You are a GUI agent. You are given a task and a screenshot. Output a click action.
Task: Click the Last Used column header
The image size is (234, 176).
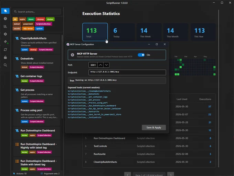click(x=182, y=99)
